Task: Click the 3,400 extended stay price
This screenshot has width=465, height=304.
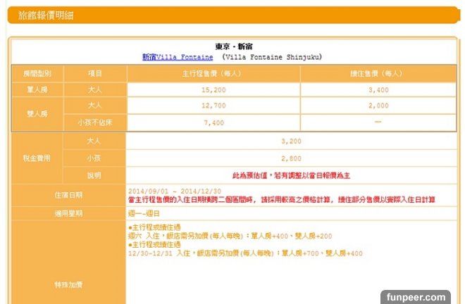Action: click(378, 89)
